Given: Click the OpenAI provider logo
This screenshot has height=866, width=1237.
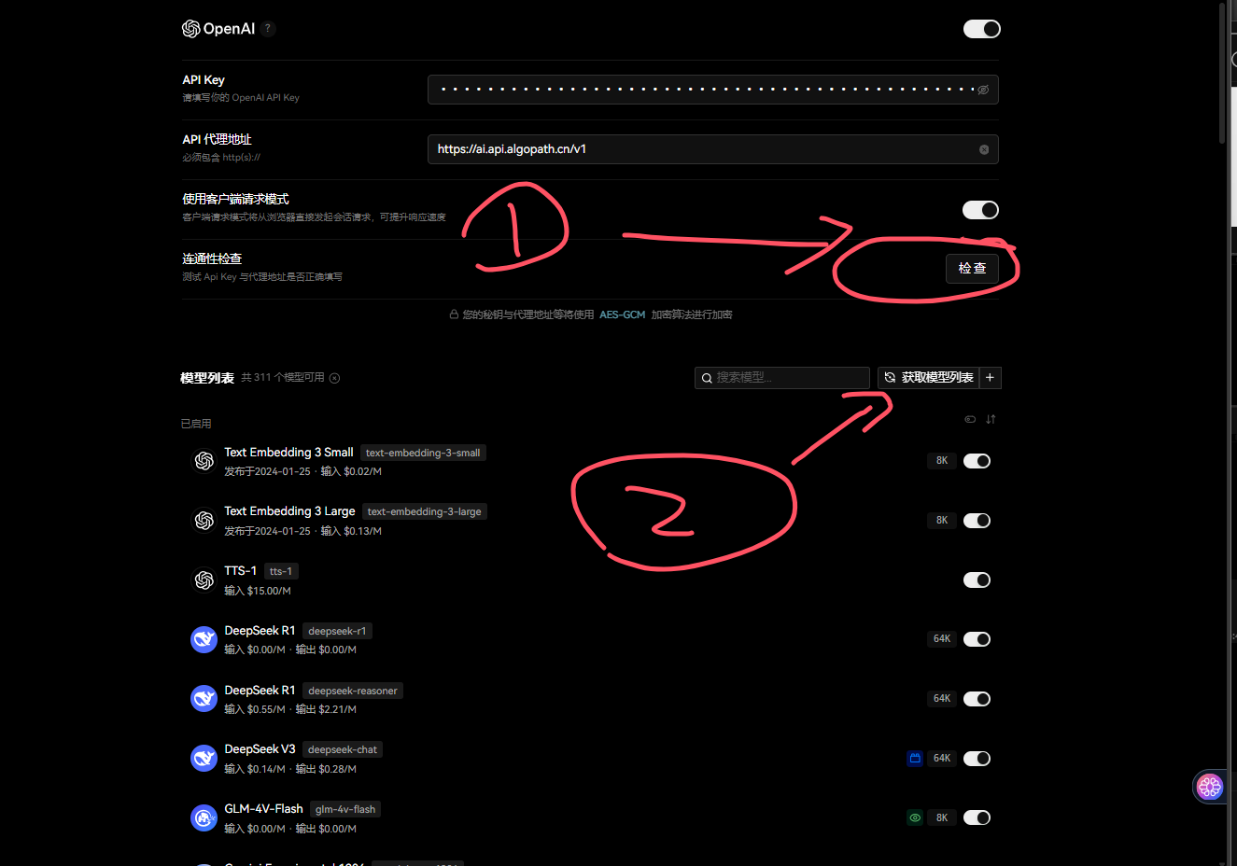Looking at the screenshot, I should [218, 29].
